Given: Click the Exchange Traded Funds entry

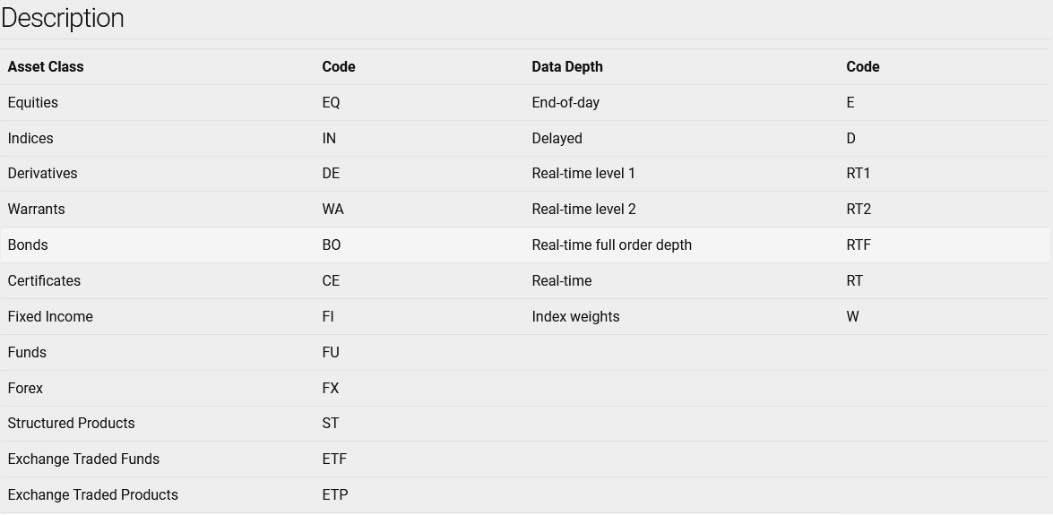Looking at the screenshot, I should 83,459.
